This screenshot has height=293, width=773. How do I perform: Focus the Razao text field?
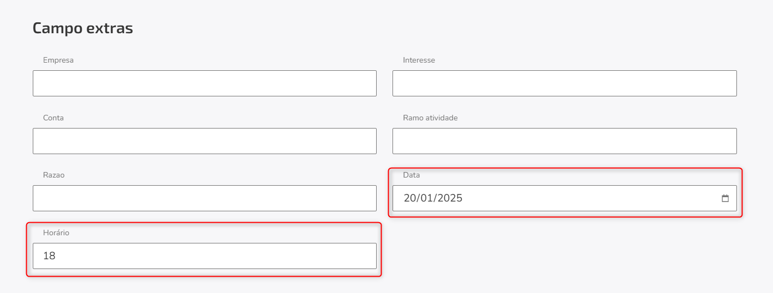(205, 198)
